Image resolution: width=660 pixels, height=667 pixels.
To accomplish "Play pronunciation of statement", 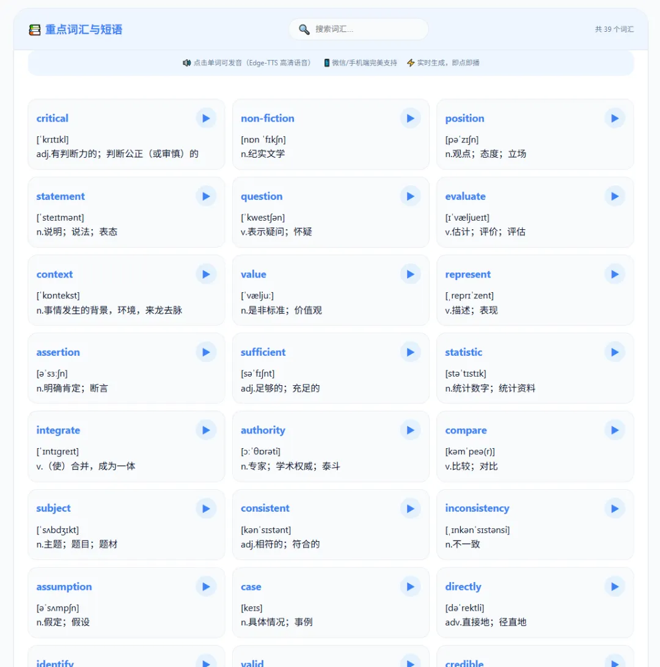I will pos(207,196).
